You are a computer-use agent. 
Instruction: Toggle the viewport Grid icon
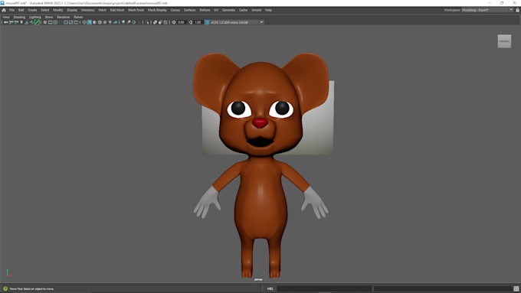45,22
